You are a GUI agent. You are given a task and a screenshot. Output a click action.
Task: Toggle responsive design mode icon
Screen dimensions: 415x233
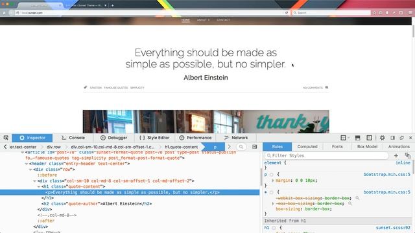[369, 138]
